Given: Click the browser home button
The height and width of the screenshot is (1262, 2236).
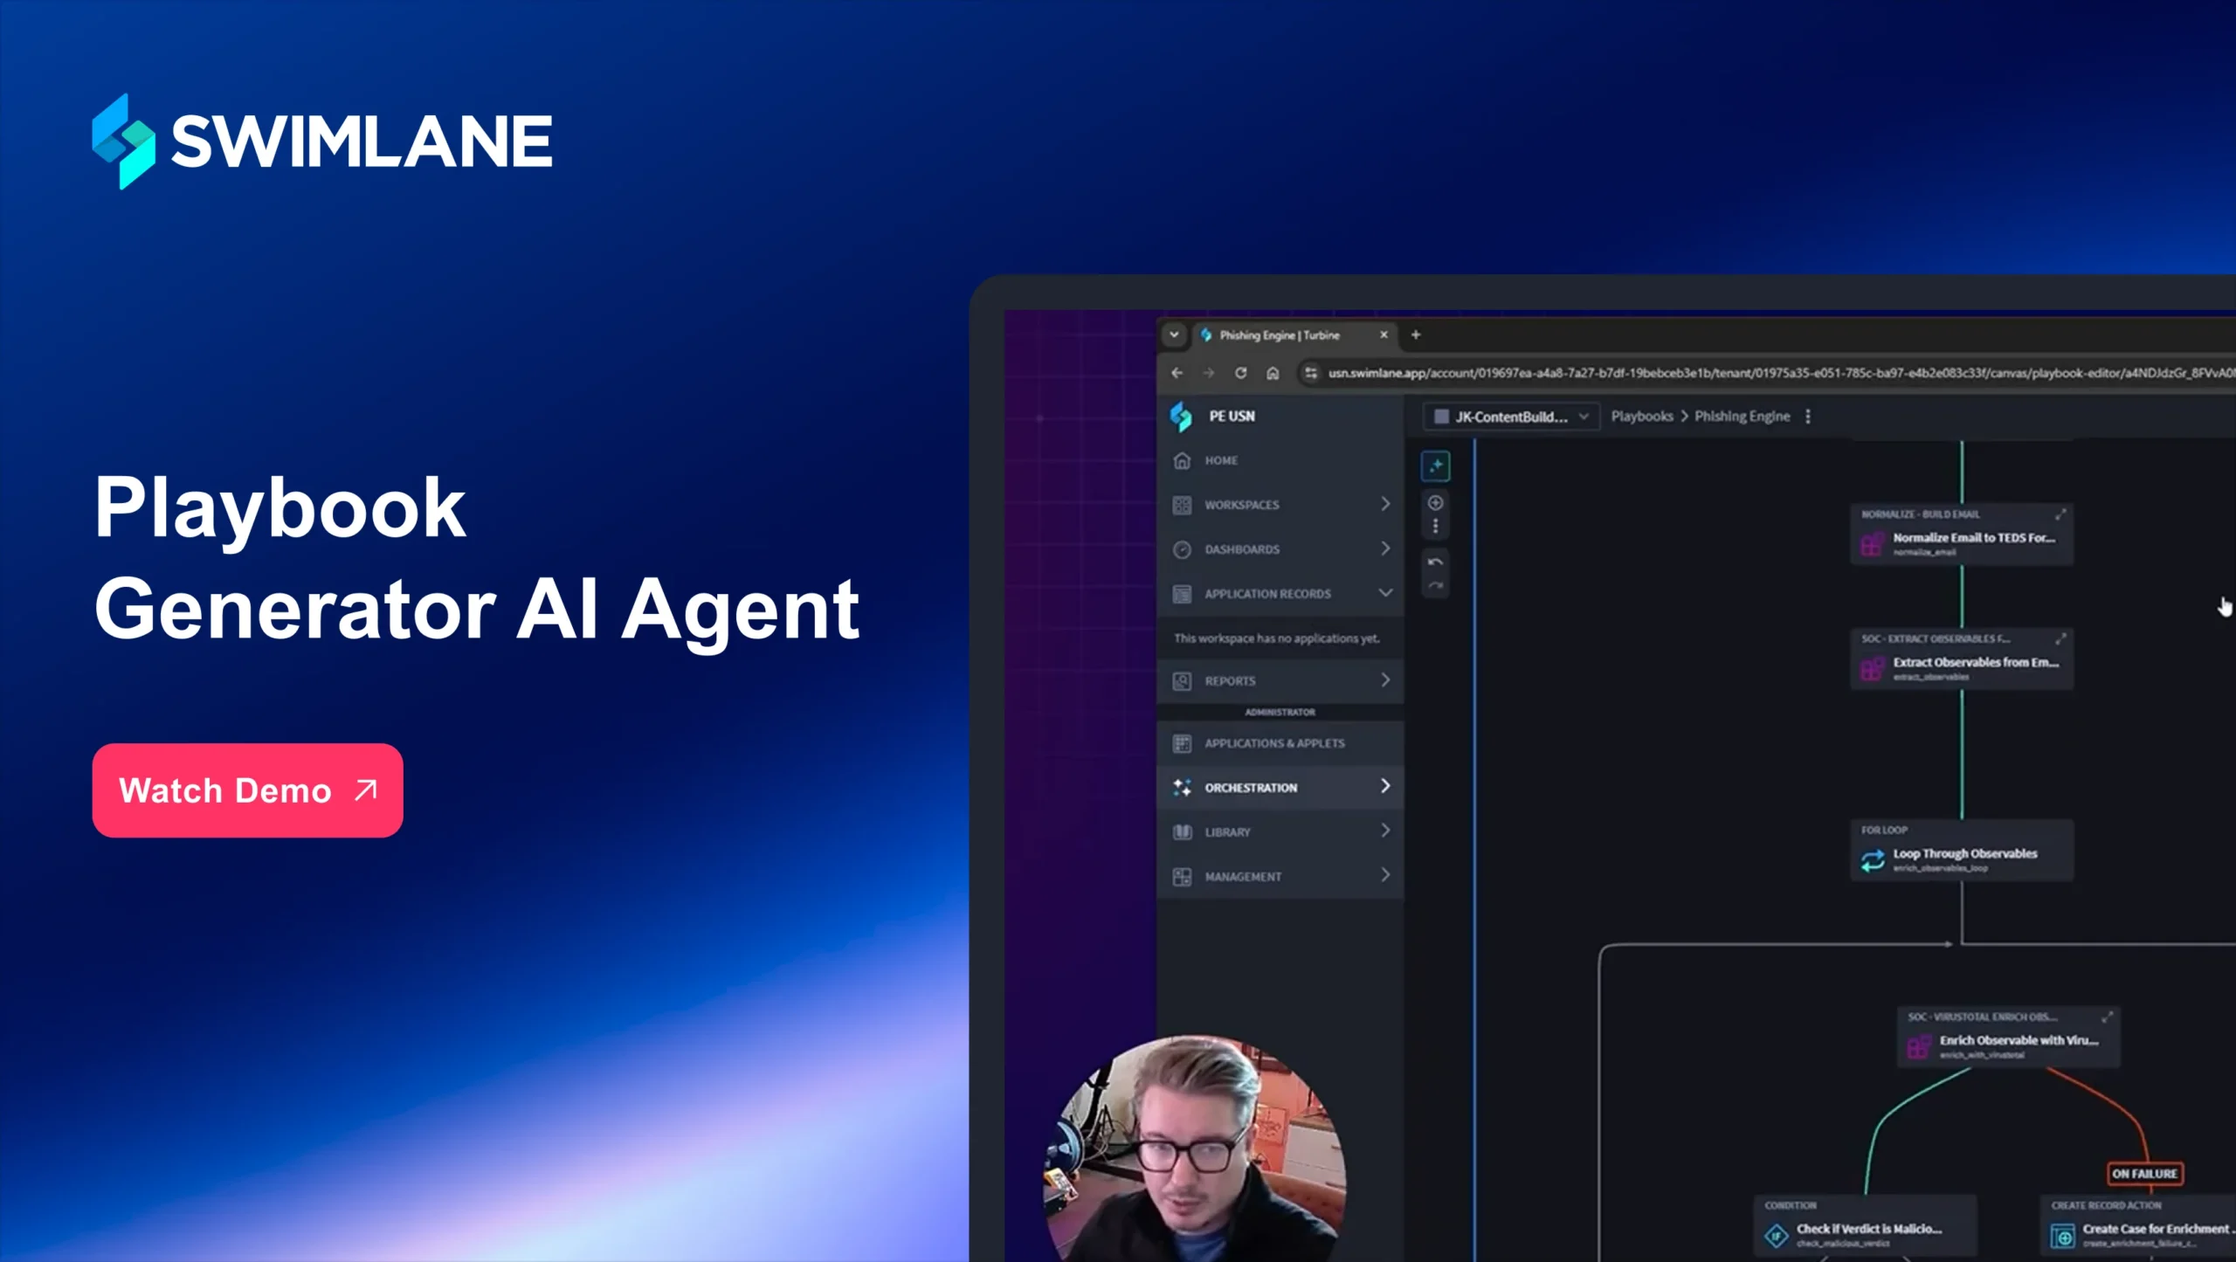Looking at the screenshot, I should [1273, 373].
